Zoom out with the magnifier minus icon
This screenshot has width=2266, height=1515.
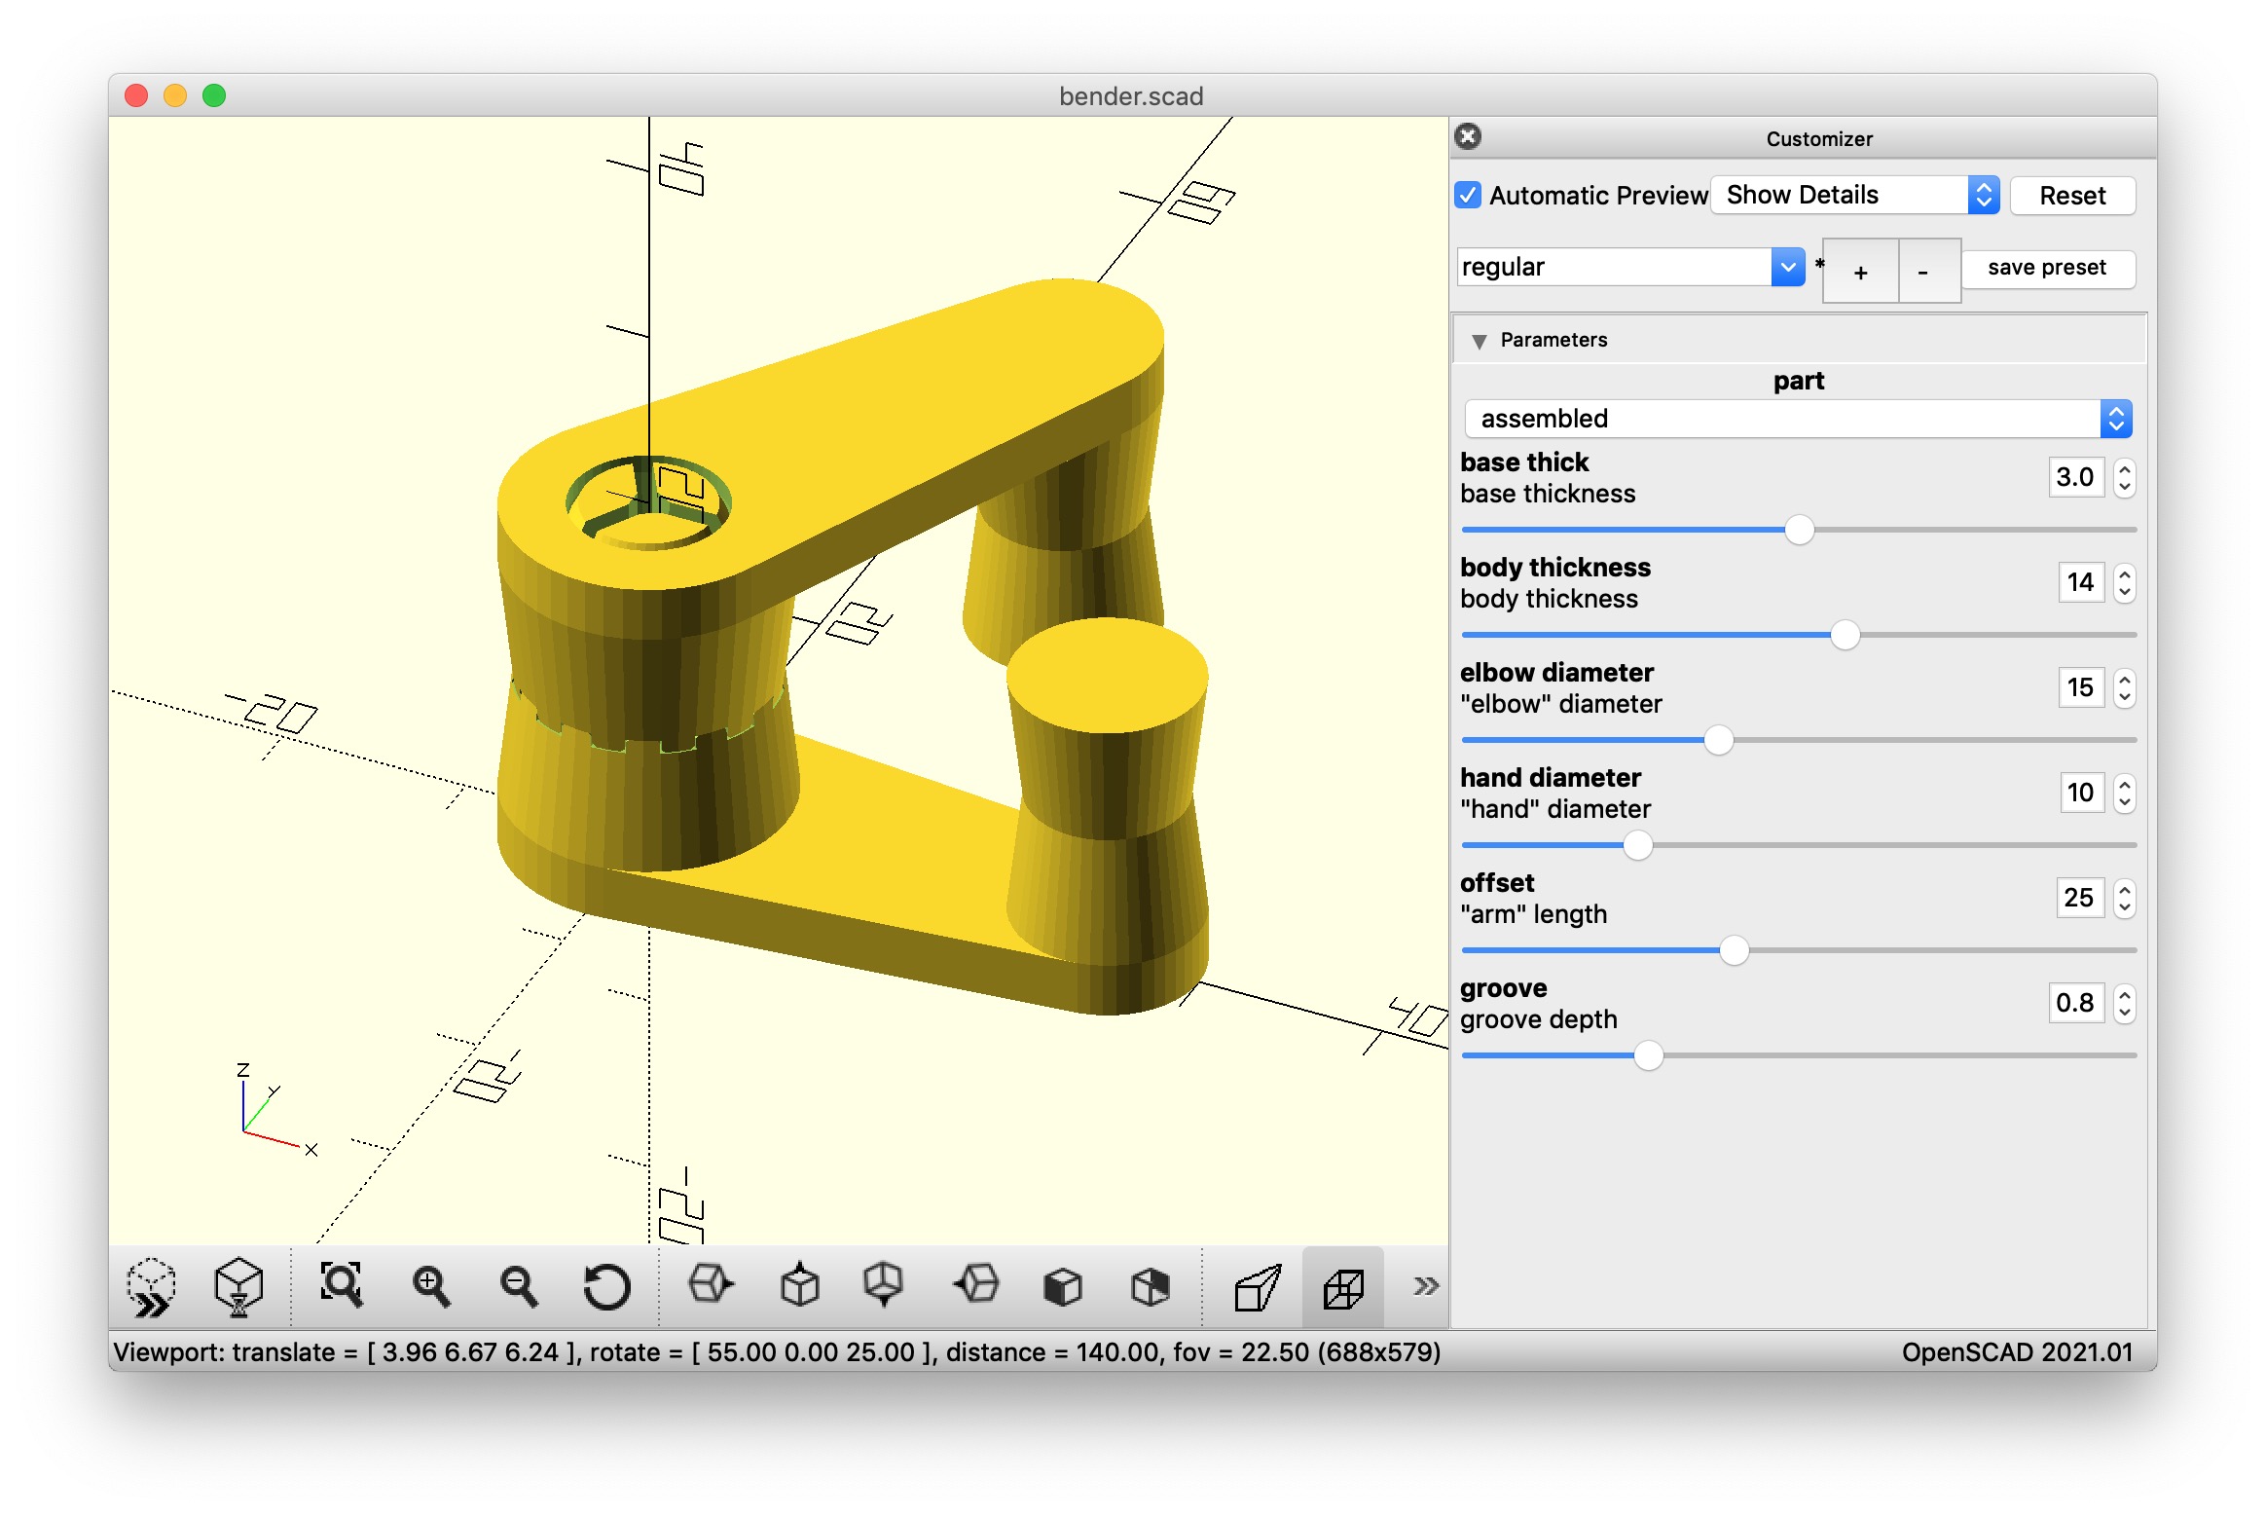(x=518, y=1287)
